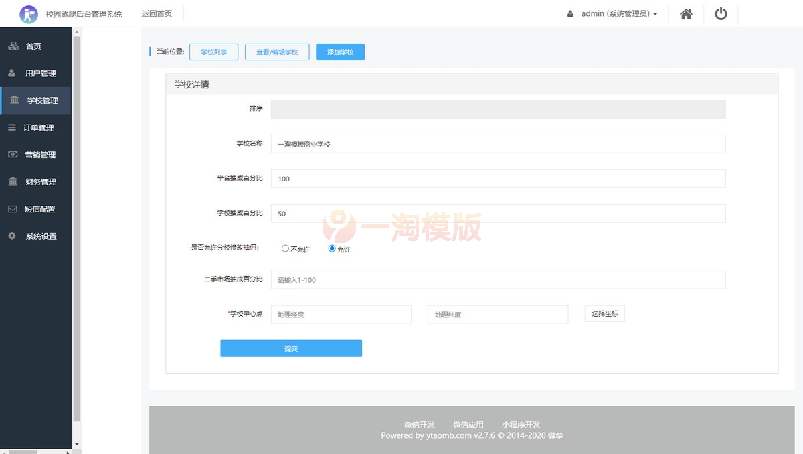The height and width of the screenshot is (454, 803).
Task: Click the 添加学校 button
Action: pos(340,52)
